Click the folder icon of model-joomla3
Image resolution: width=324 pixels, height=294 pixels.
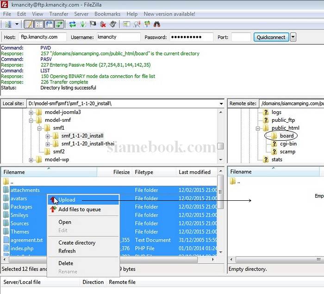38,112
